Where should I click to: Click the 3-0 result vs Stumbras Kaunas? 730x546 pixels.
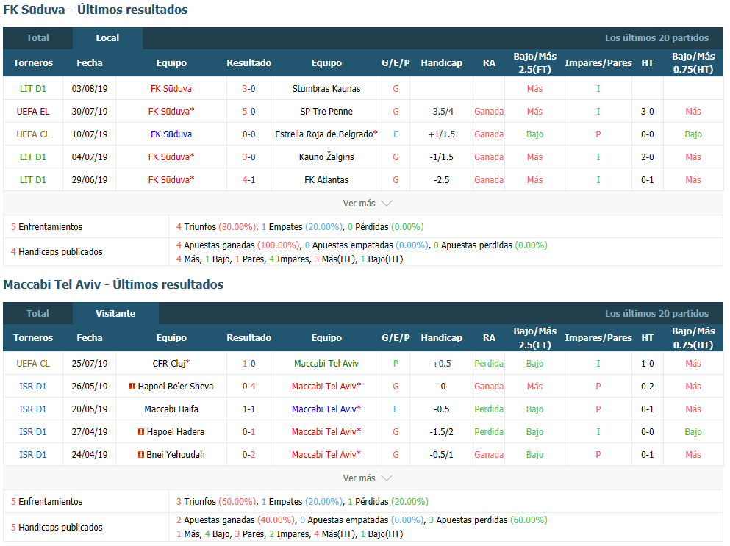[x=249, y=89]
